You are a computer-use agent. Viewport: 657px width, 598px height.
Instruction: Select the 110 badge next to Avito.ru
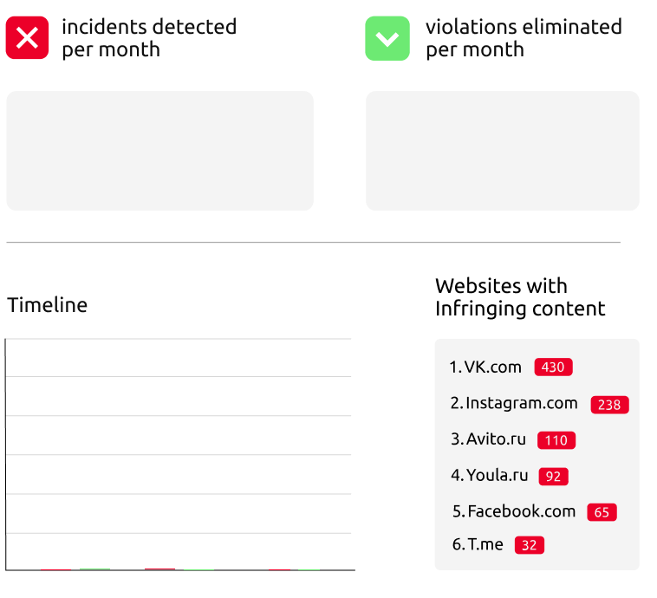click(556, 440)
